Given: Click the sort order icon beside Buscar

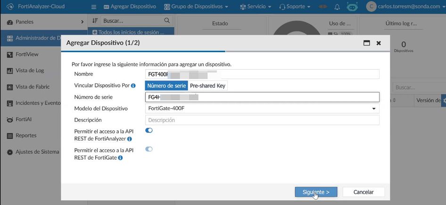Looking at the screenshot, I should point(95,21).
